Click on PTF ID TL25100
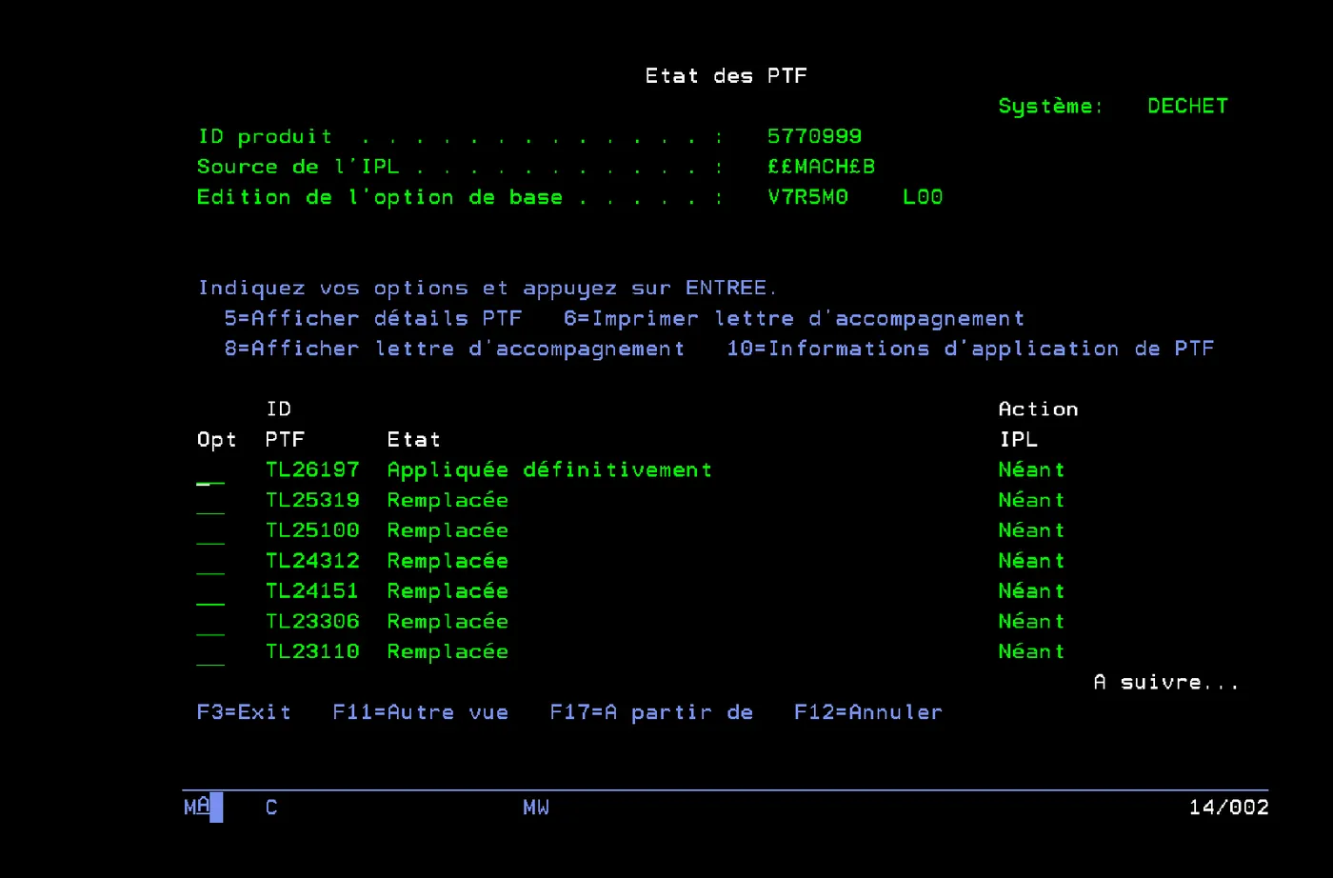This screenshot has width=1333, height=878. pos(312,530)
